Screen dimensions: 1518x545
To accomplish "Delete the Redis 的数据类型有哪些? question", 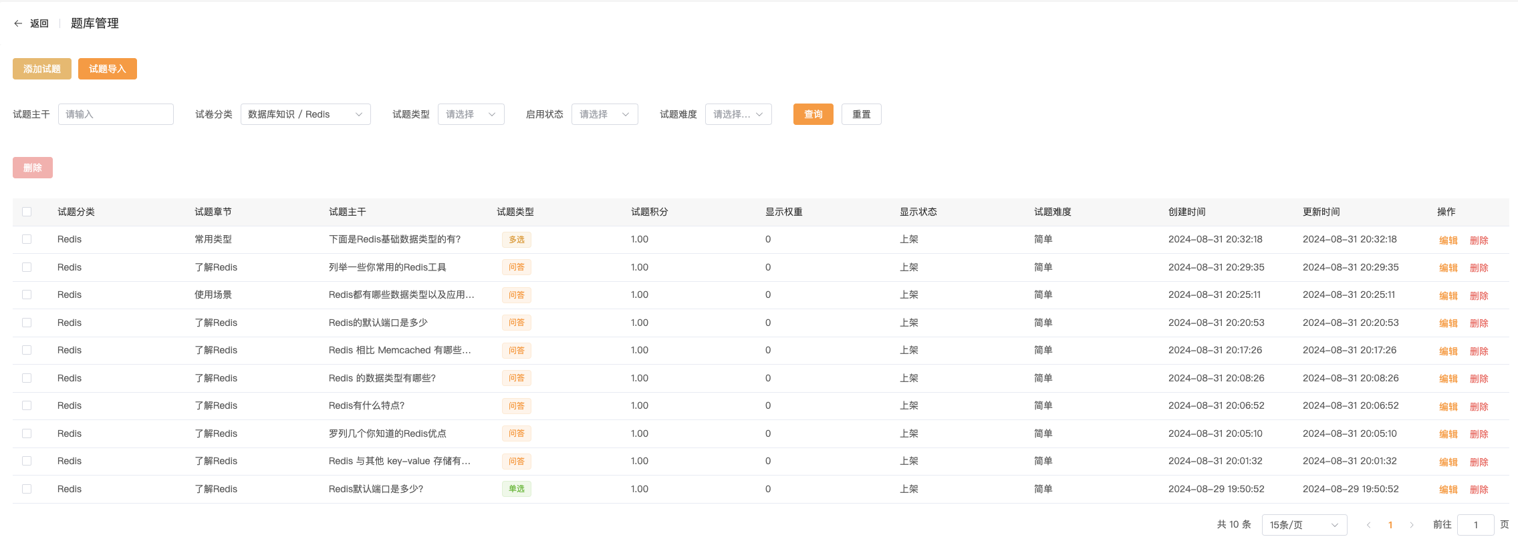I will 1479,379.
